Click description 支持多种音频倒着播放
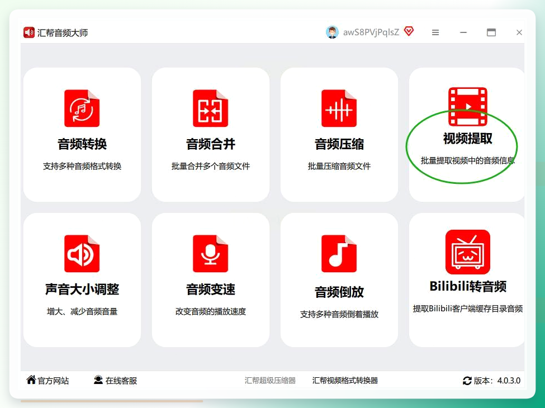The height and width of the screenshot is (408, 545). 339,314
